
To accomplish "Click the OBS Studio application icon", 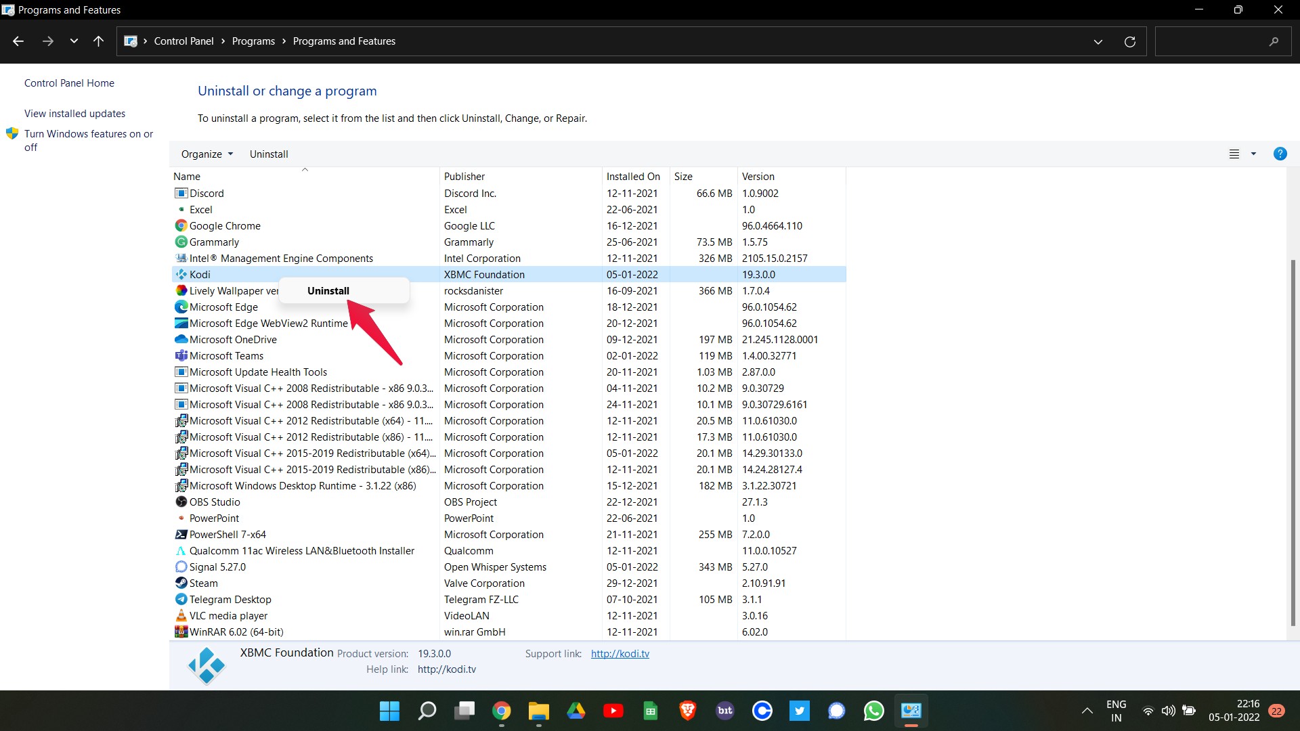I will [181, 502].
